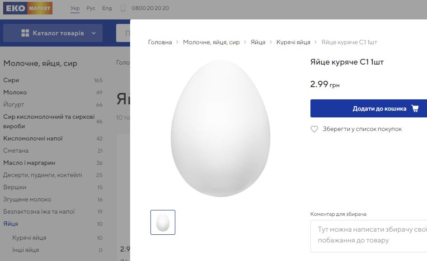Image resolution: width=427 pixels, height=261 pixels.
Task: Open Йогурт category in sidebar
Action: [14, 105]
